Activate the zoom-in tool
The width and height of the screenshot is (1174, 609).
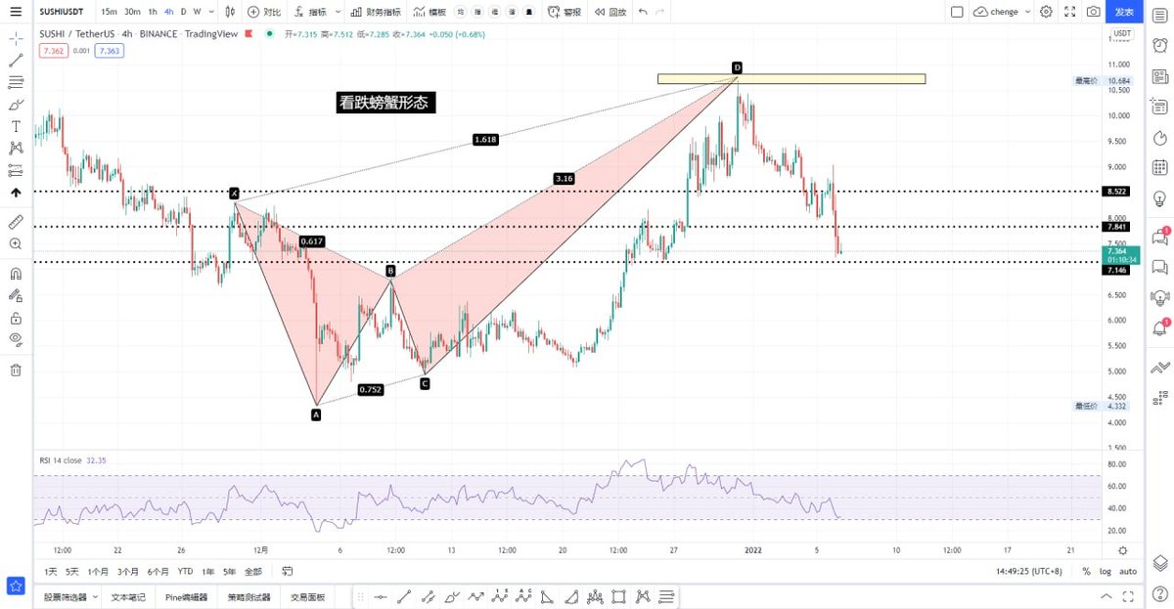tap(16, 244)
